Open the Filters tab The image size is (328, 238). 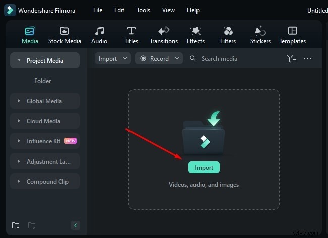click(x=228, y=35)
